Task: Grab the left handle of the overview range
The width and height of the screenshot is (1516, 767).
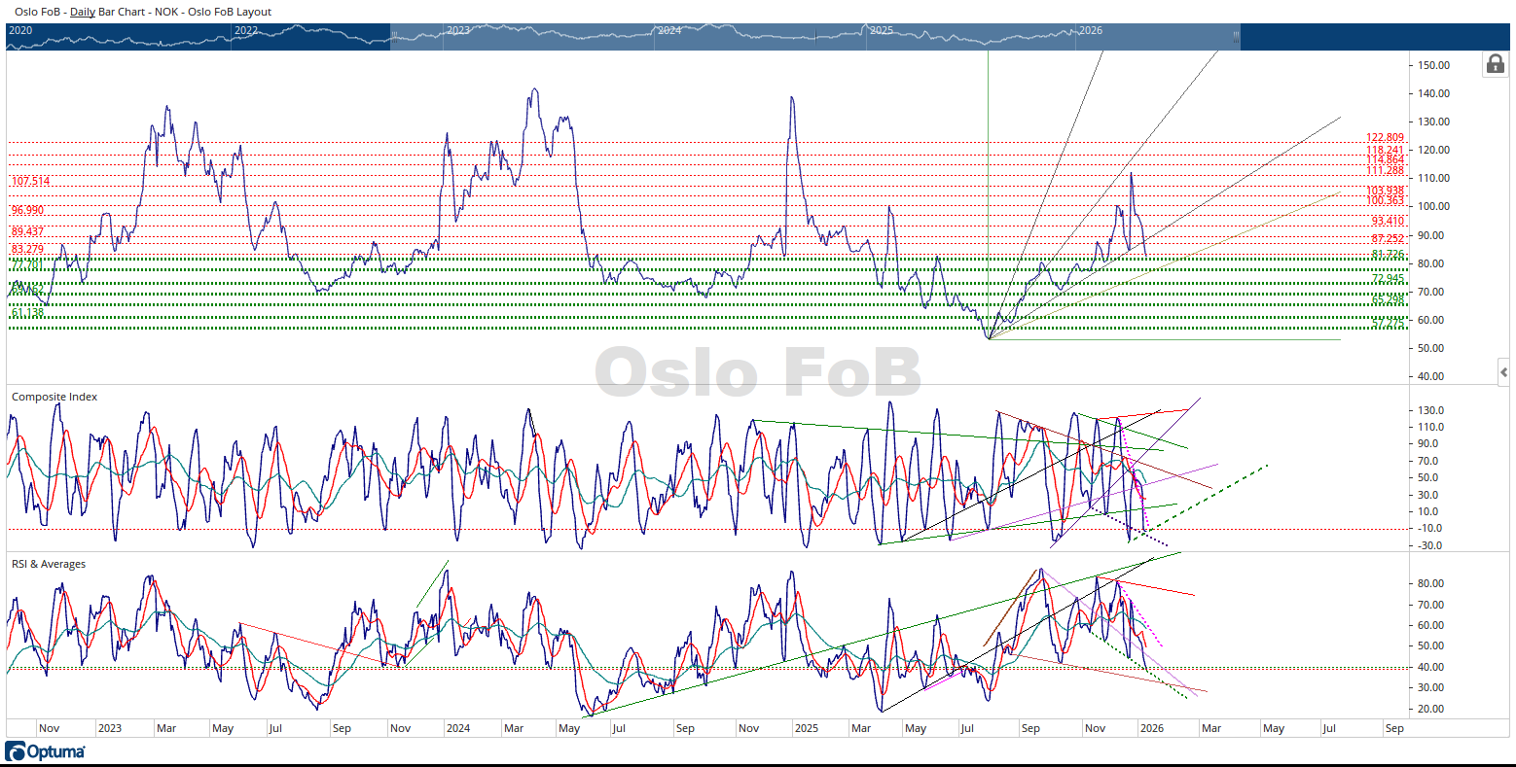Action: [x=392, y=37]
